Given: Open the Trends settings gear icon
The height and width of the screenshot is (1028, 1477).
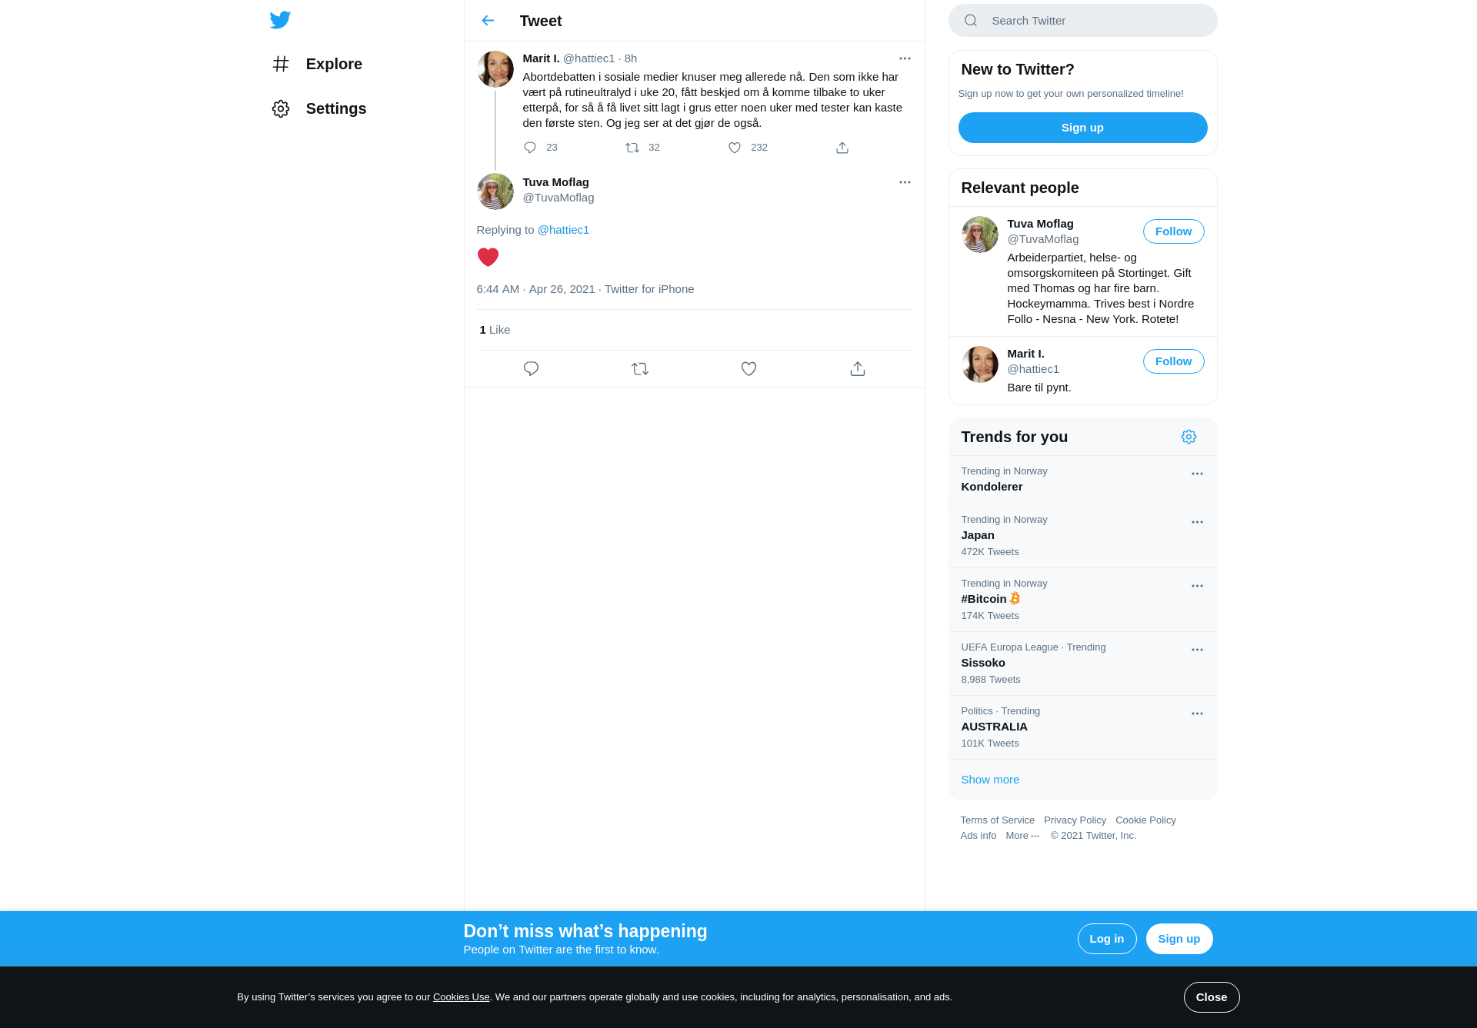Looking at the screenshot, I should pos(1189,437).
